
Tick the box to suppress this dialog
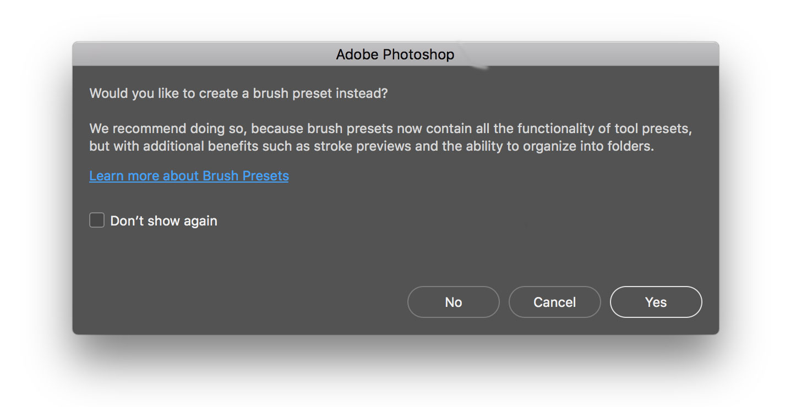tap(97, 221)
